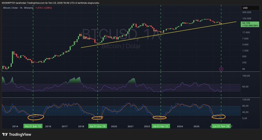Click the 125.000 price axis label
262x140 pixels.
point(247,18)
